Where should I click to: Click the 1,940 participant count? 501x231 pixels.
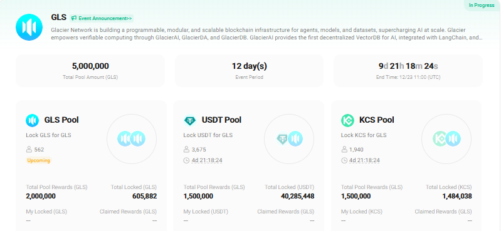356,150
